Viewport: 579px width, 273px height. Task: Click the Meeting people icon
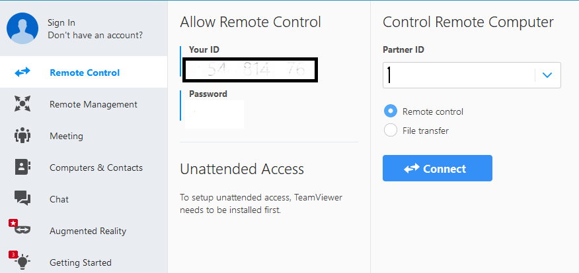pyautogui.click(x=22, y=136)
